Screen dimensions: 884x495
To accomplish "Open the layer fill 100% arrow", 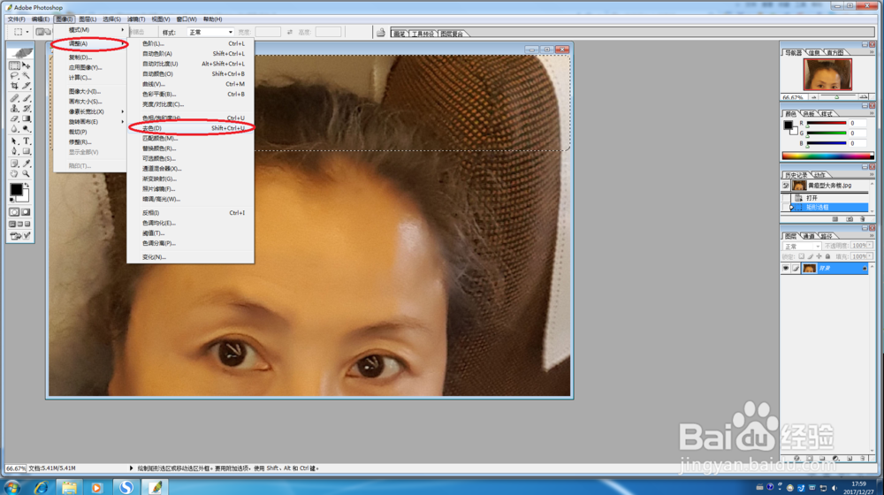I will (869, 255).
